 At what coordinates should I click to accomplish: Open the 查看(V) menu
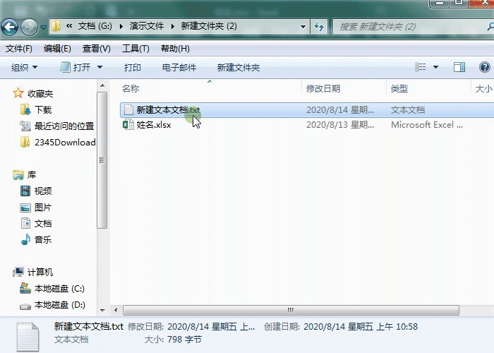point(97,49)
